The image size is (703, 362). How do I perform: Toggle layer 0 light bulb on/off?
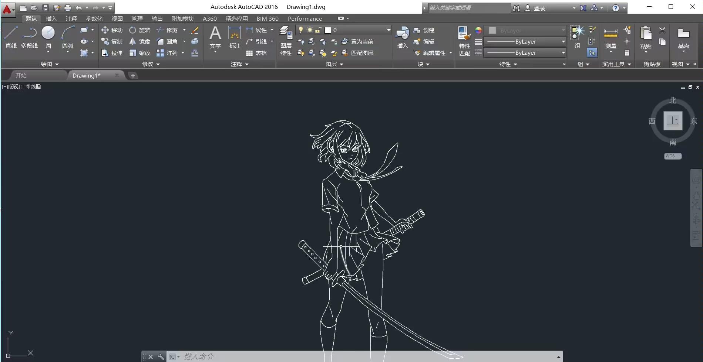pos(301,30)
